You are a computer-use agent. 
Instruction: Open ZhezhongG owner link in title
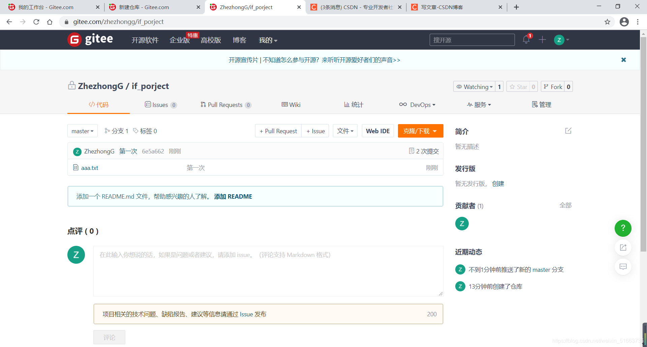pos(100,86)
